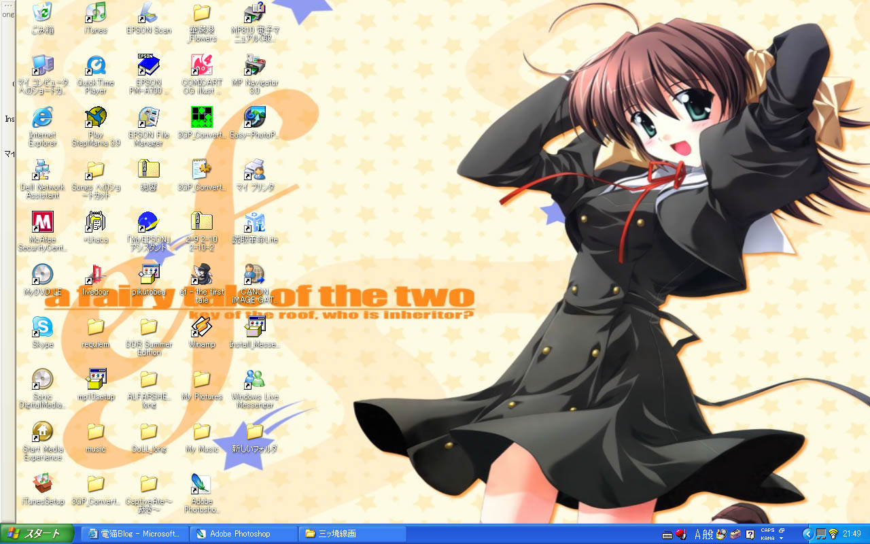
Task: Switch to 三ッ境線画 folder taskbar button
Action: [x=352, y=534]
